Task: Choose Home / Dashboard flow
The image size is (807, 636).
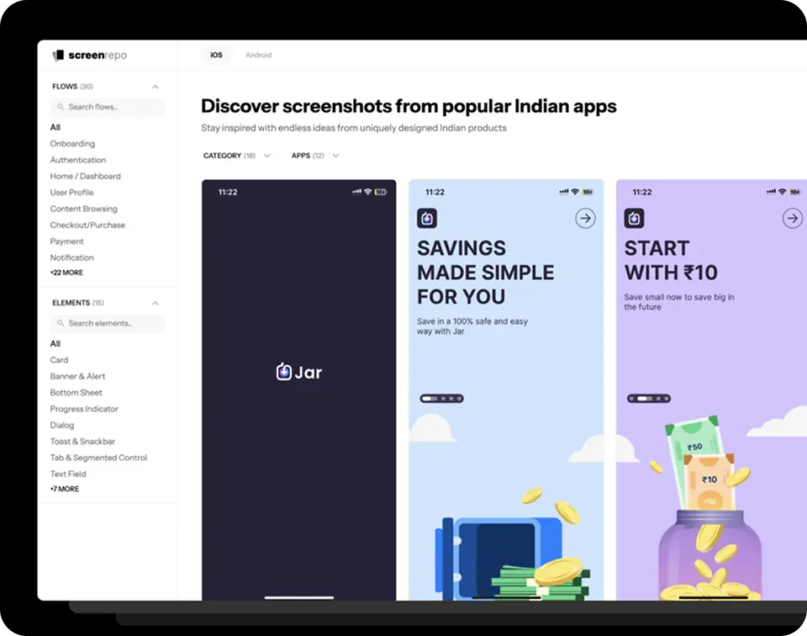Action: (86, 176)
